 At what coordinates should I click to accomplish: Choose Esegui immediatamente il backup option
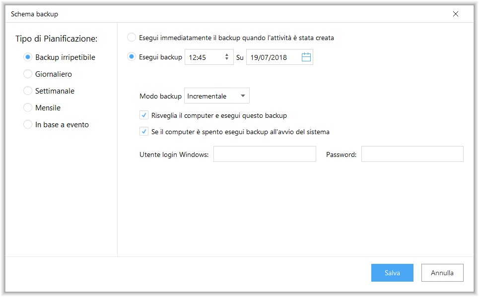click(x=132, y=37)
